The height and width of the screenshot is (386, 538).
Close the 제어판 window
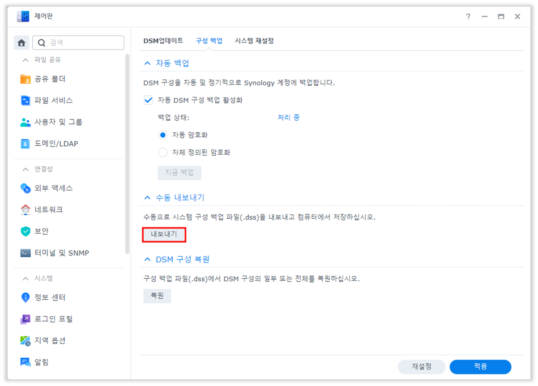(517, 17)
